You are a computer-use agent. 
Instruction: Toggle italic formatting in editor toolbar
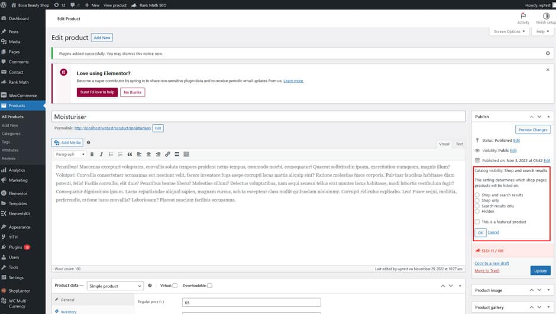pos(101,154)
